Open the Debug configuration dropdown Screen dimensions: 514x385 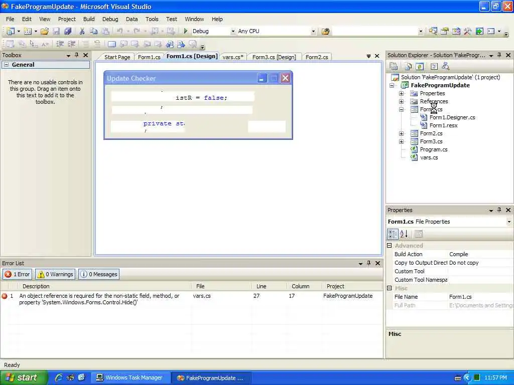[x=233, y=32]
